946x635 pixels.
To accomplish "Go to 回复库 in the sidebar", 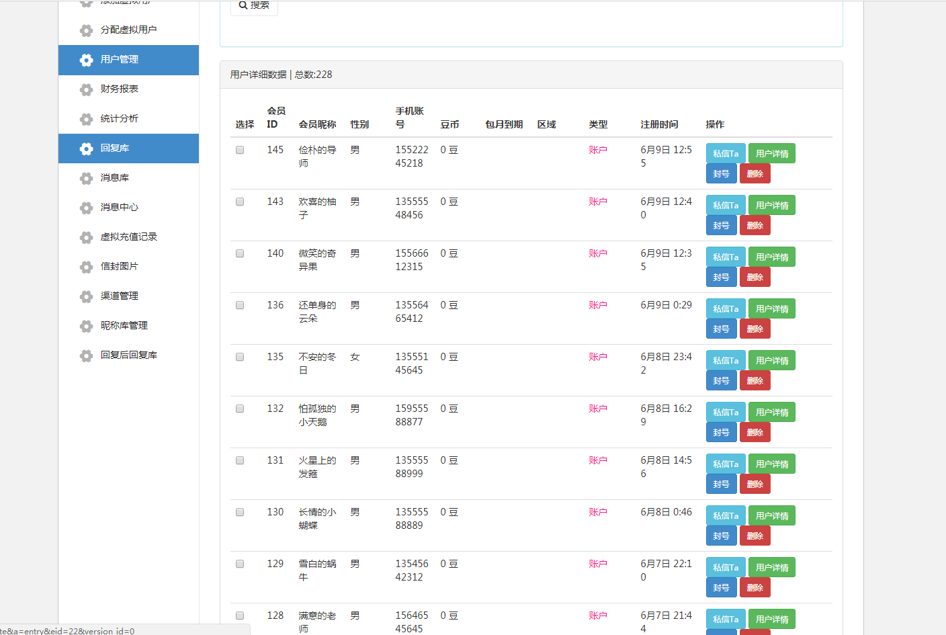I will (115, 148).
